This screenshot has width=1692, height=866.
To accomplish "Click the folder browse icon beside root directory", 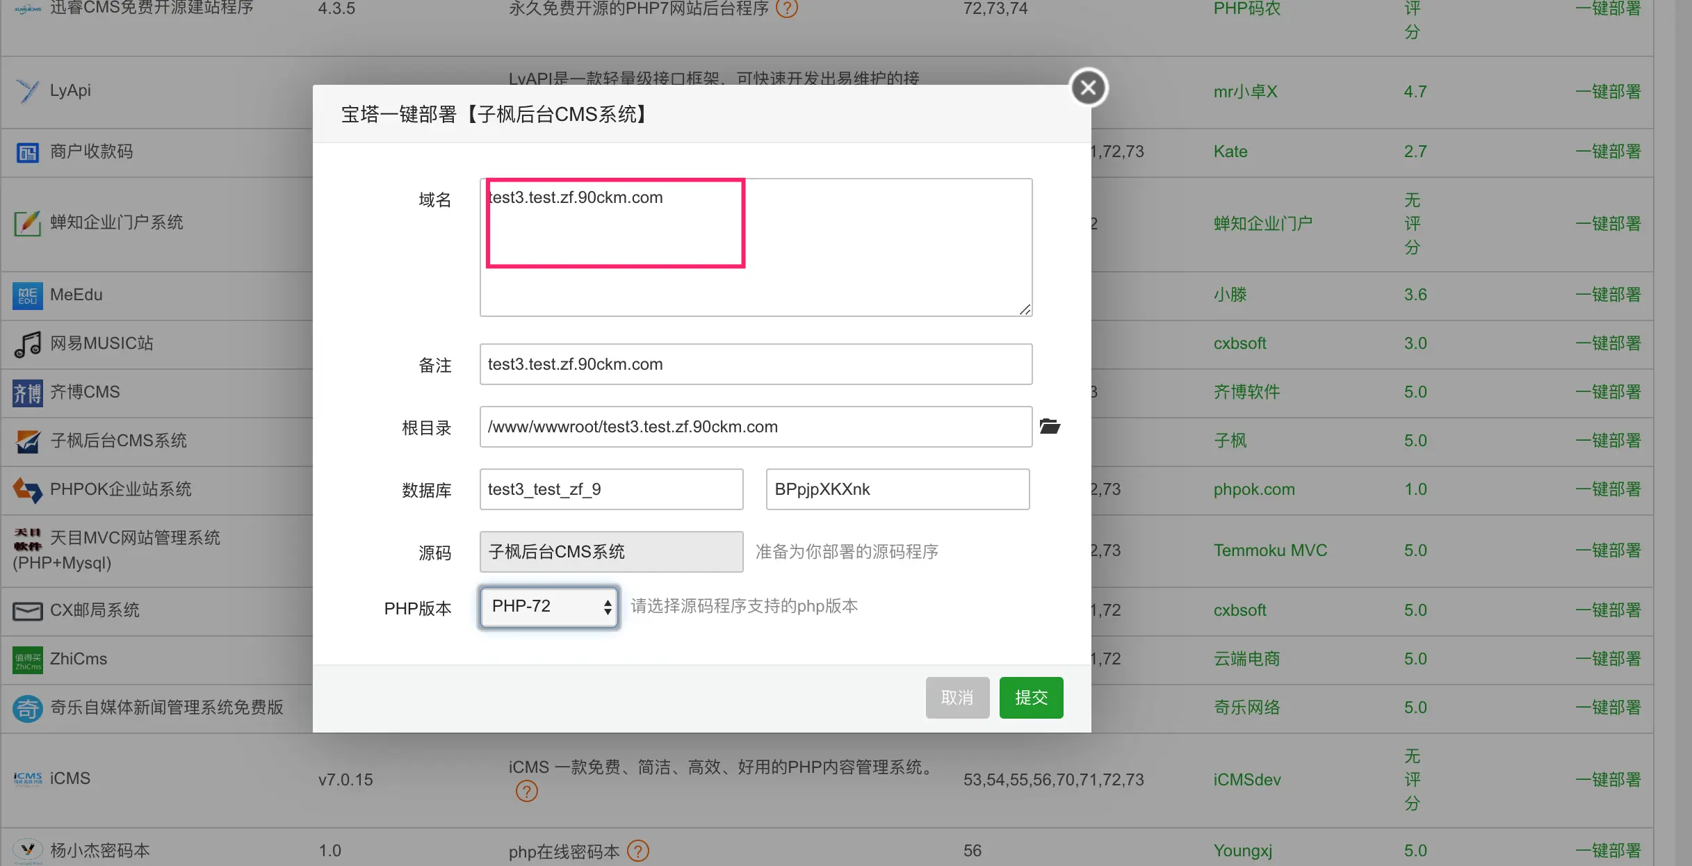I will coord(1049,426).
